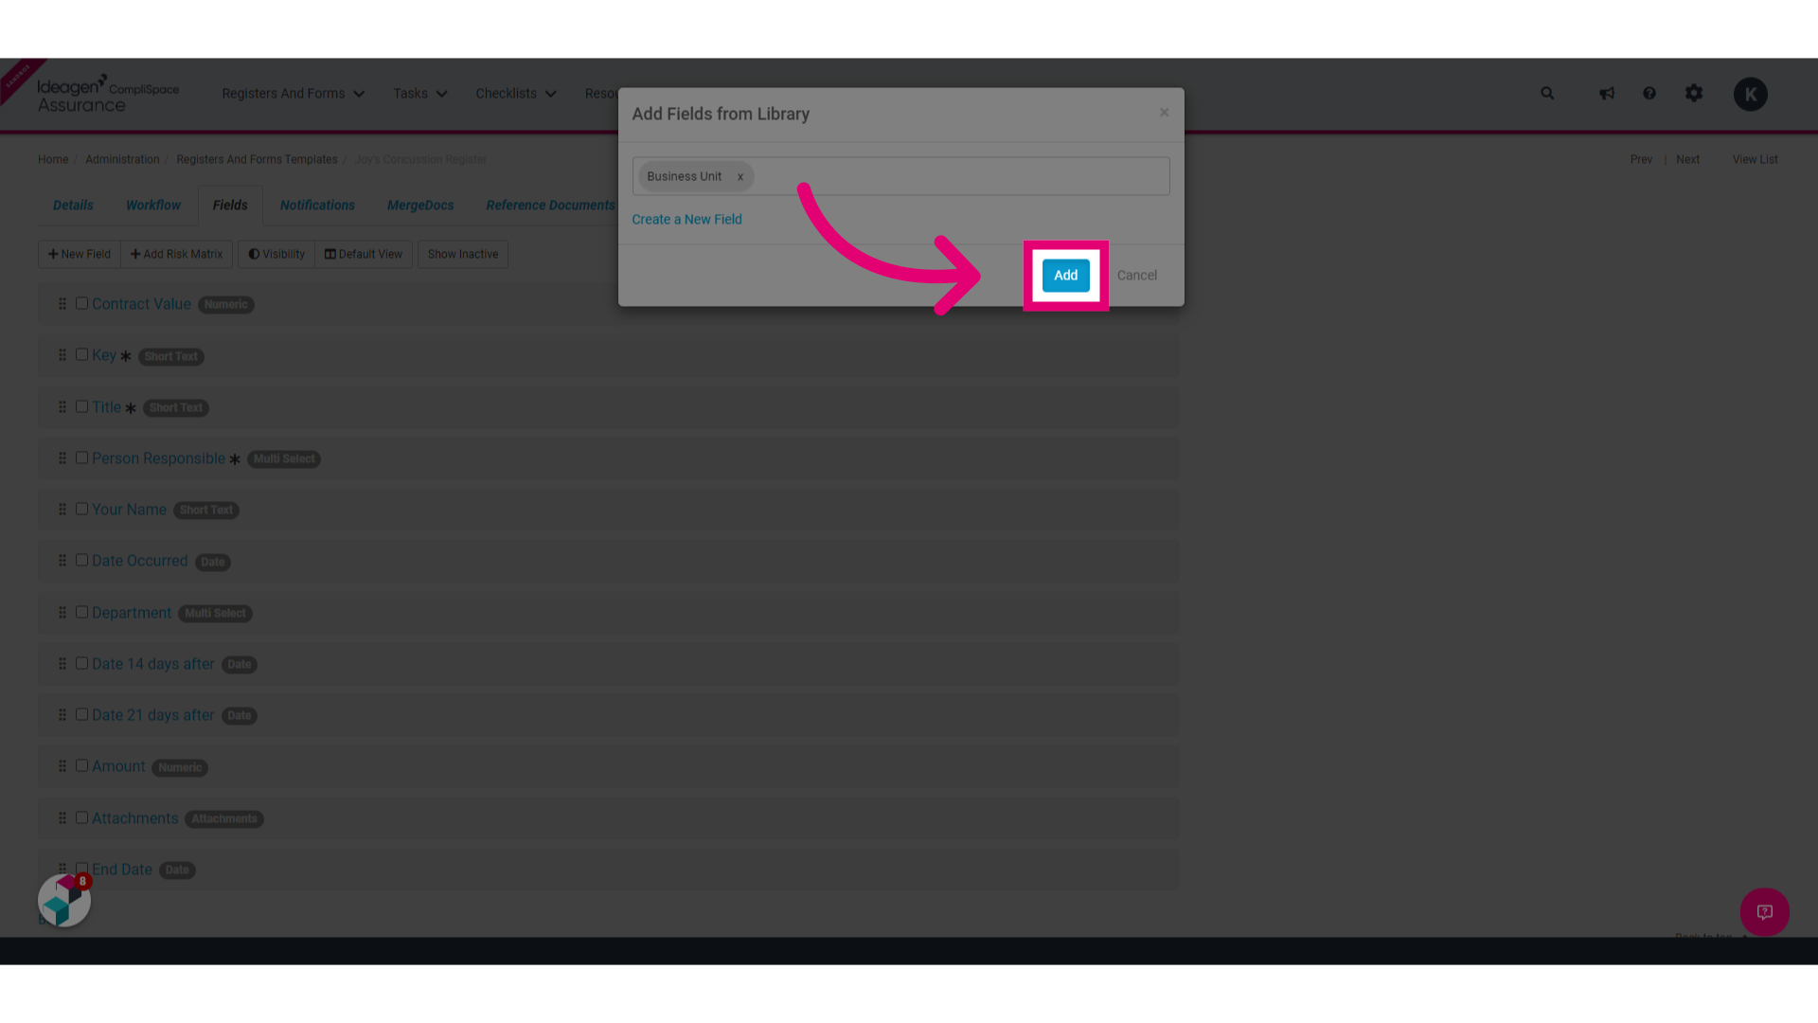1818x1023 pixels.
Task: Tick the Department checkbox
Action: [x=81, y=613]
